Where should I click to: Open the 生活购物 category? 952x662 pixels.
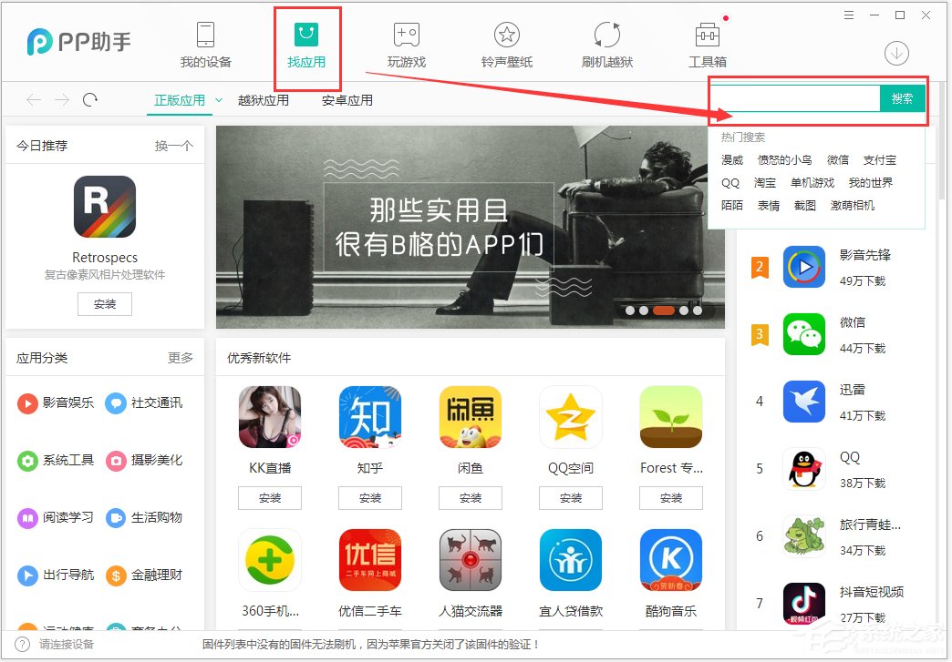pos(144,518)
